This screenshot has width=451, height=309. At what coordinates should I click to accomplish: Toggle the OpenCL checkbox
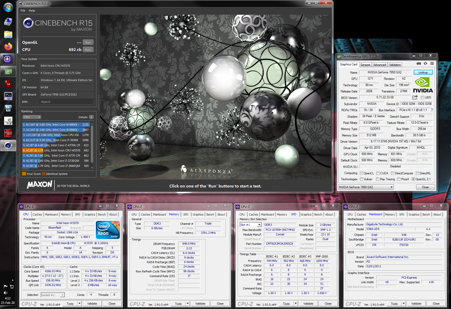[361, 173]
